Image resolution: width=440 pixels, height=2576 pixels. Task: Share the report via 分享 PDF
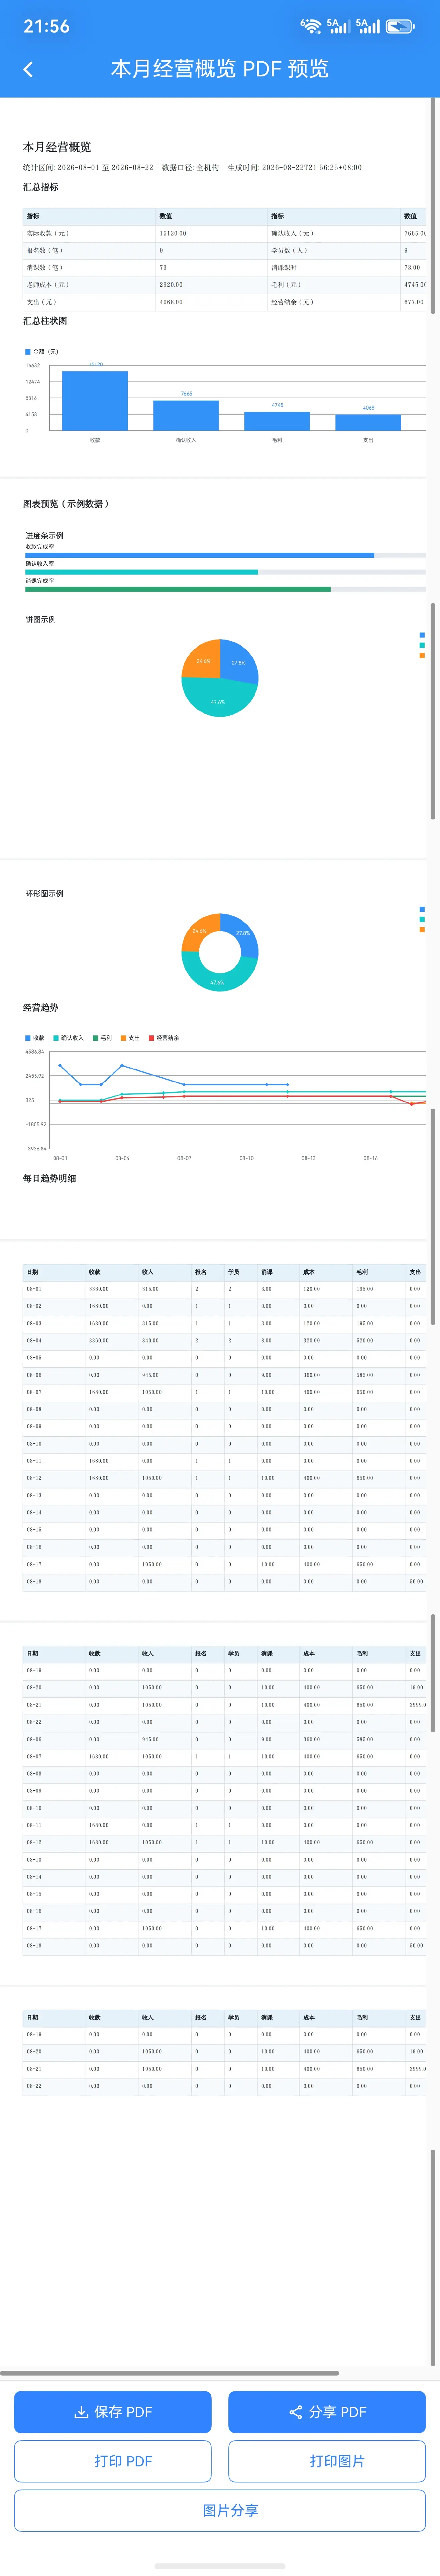click(x=327, y=2412)
